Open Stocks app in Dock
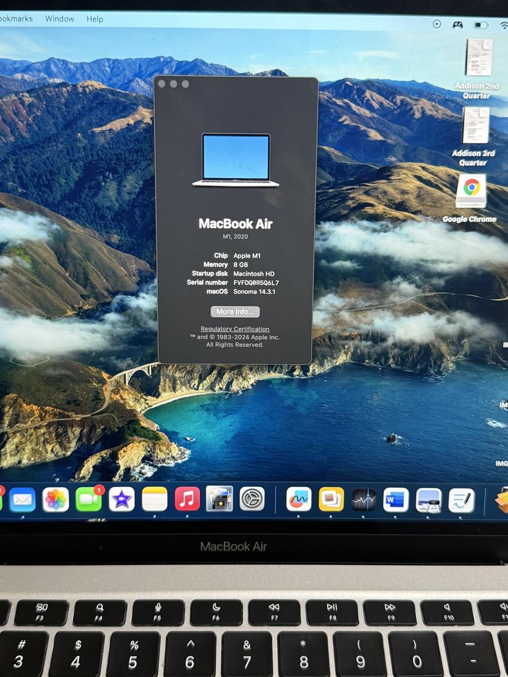This screenshot has height=677, width=508. point(364,500)
